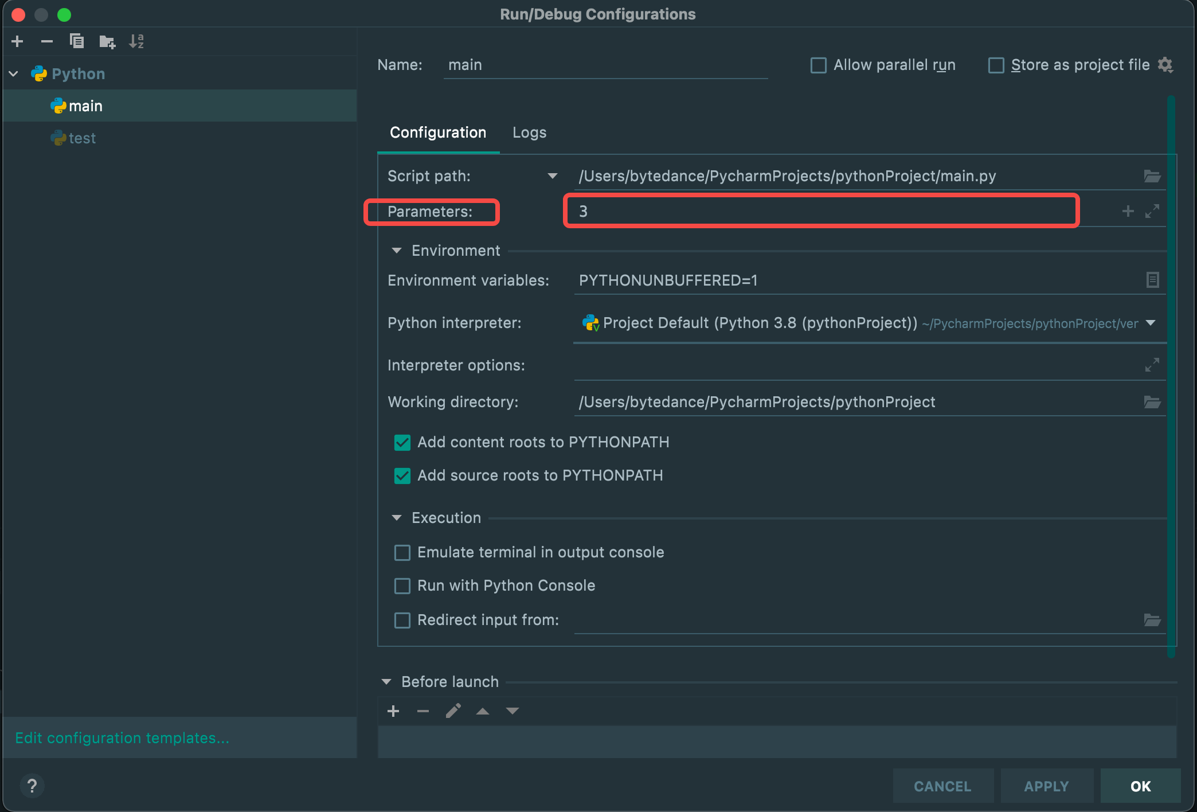Screen dimensions: 1197x812
Task: Browse for the working directory folder
Action: pos(1152,402)
